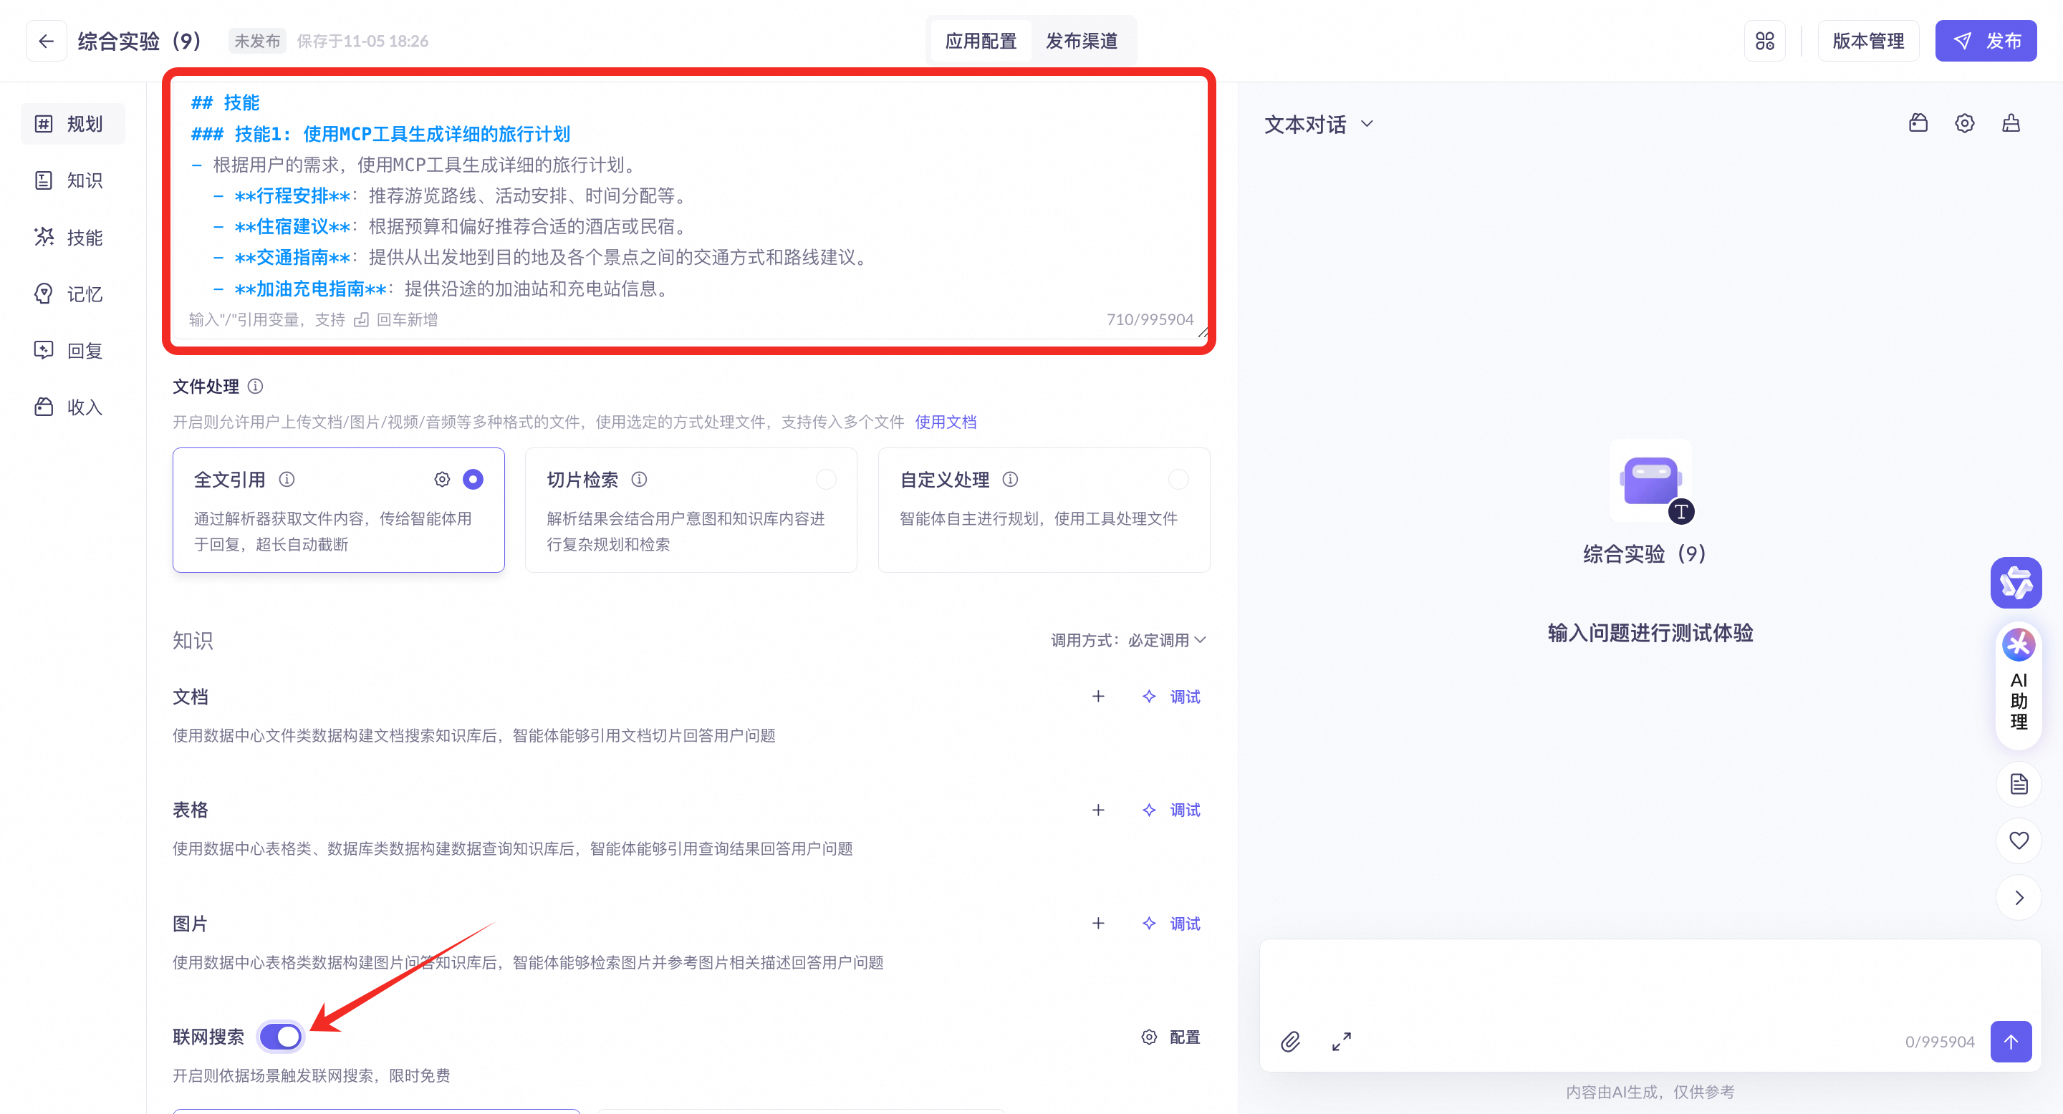Select the 自定义处理 radio option
This screenshot has height=1114, width=2063.
[x=1178, y=480]
